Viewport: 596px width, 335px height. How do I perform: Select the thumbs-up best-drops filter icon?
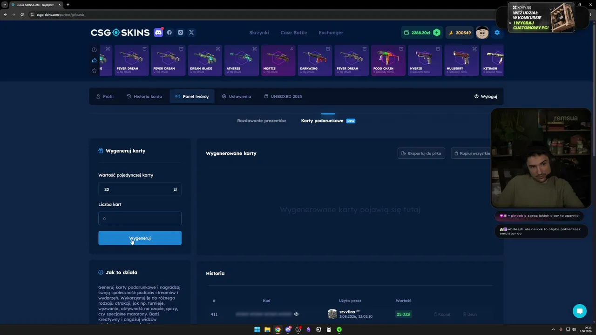pyautogui.click(x=94, y=60)
